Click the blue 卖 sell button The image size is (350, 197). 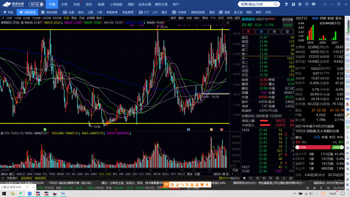[x=261, y=32]
